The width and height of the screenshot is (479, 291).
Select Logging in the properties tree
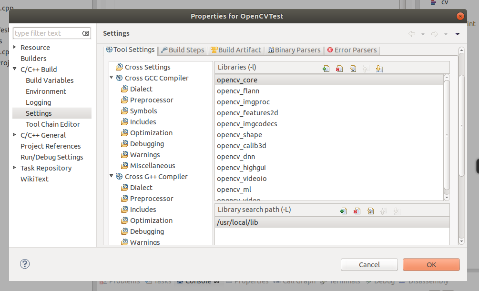coord(38,102)
